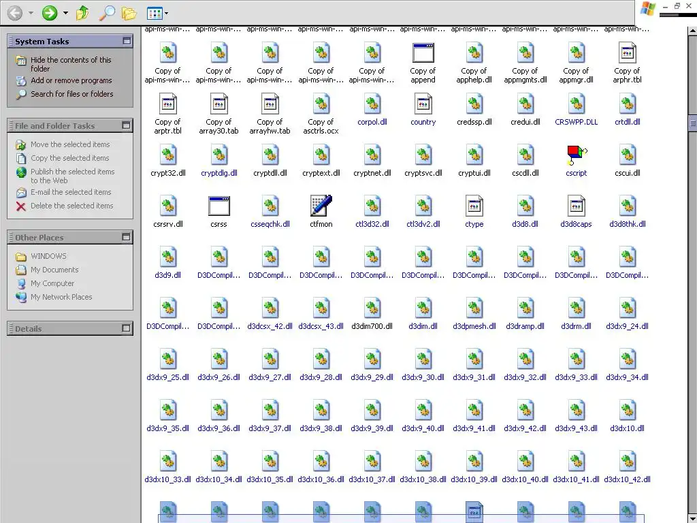The width and height of the screenshot is (697, 523).
Task: Click Publish the selected items to the Web
Action: (72, 176)
